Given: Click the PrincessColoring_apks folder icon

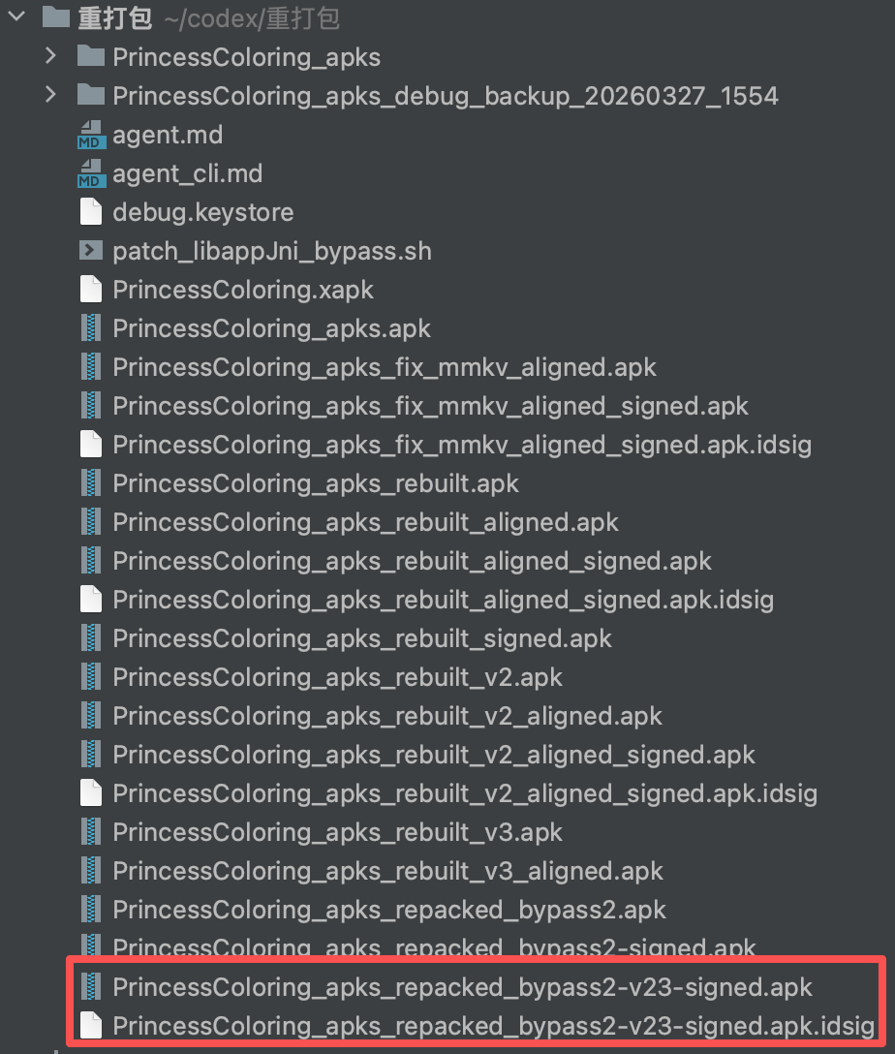Looking at the screenshot, I should tap(90, 56).
